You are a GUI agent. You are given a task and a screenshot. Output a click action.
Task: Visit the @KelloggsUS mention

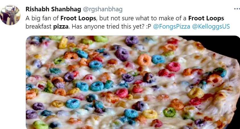211,26
